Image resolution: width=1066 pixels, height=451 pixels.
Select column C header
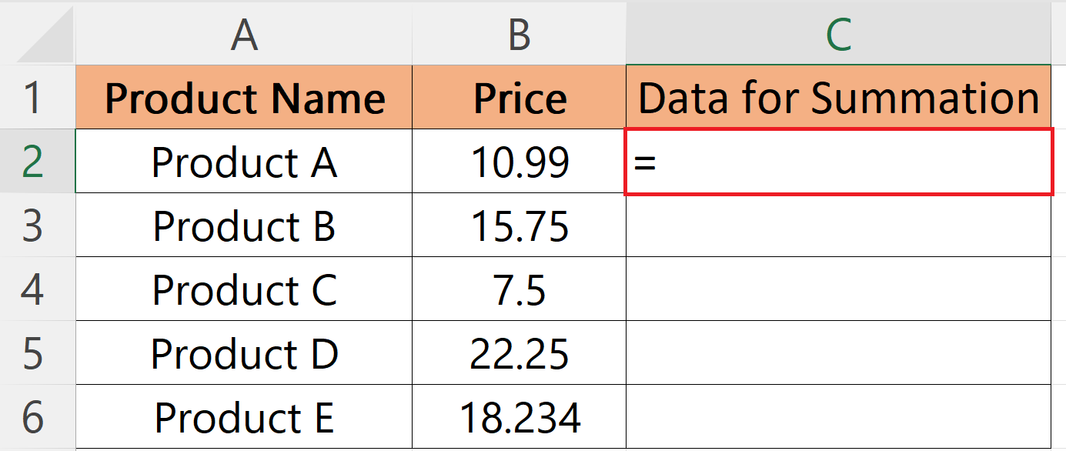point(839,32)
